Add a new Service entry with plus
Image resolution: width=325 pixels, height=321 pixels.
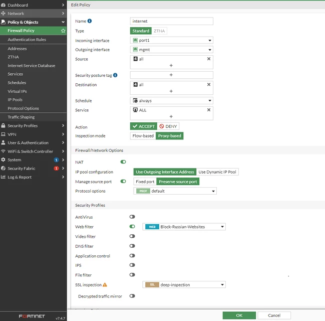pos(171,116)
